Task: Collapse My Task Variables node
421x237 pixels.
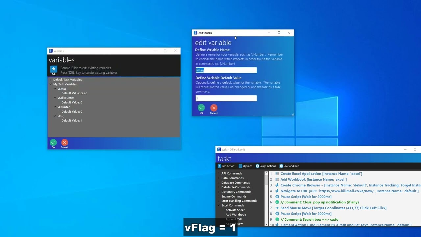Action: tap(51, 84)
